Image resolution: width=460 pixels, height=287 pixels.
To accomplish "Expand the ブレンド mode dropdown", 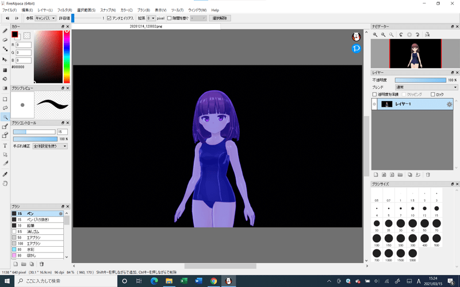I will click(426, 87).
